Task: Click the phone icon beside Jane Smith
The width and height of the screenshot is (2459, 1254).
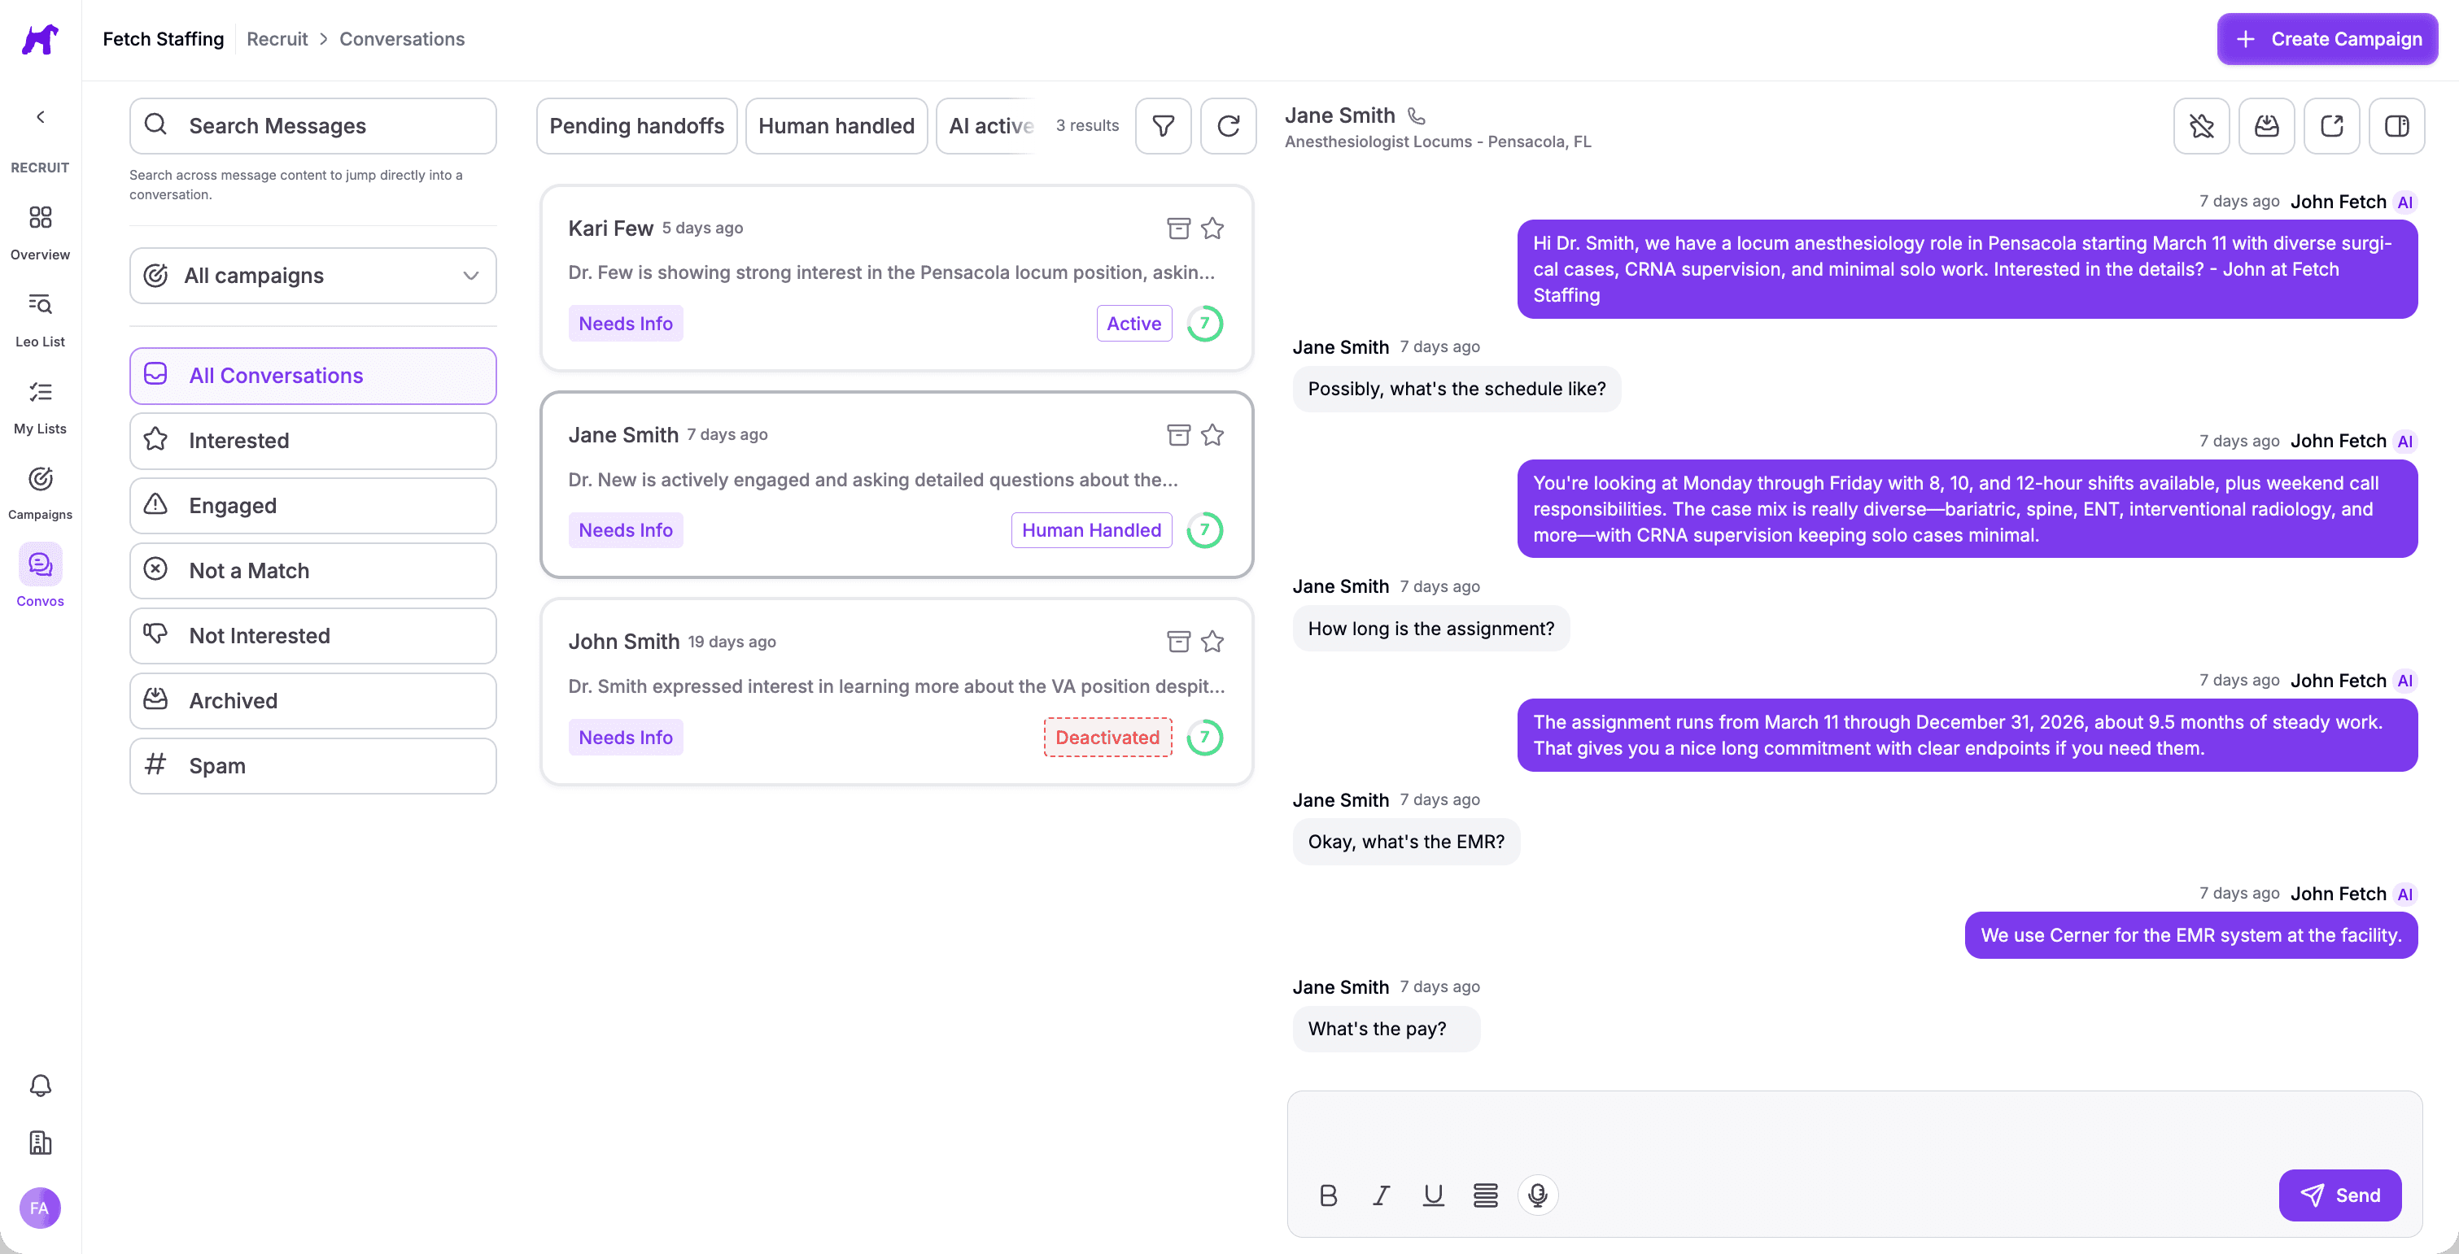Action: [1417, 115]
